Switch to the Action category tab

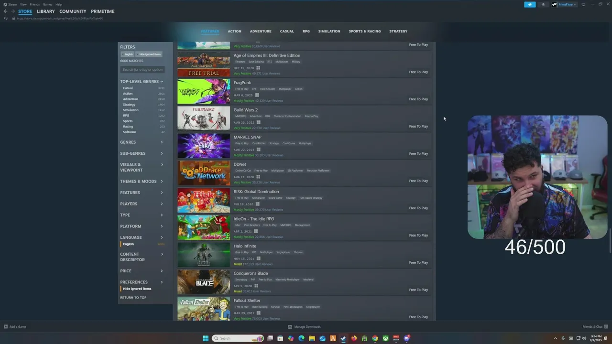click(234, 32)
